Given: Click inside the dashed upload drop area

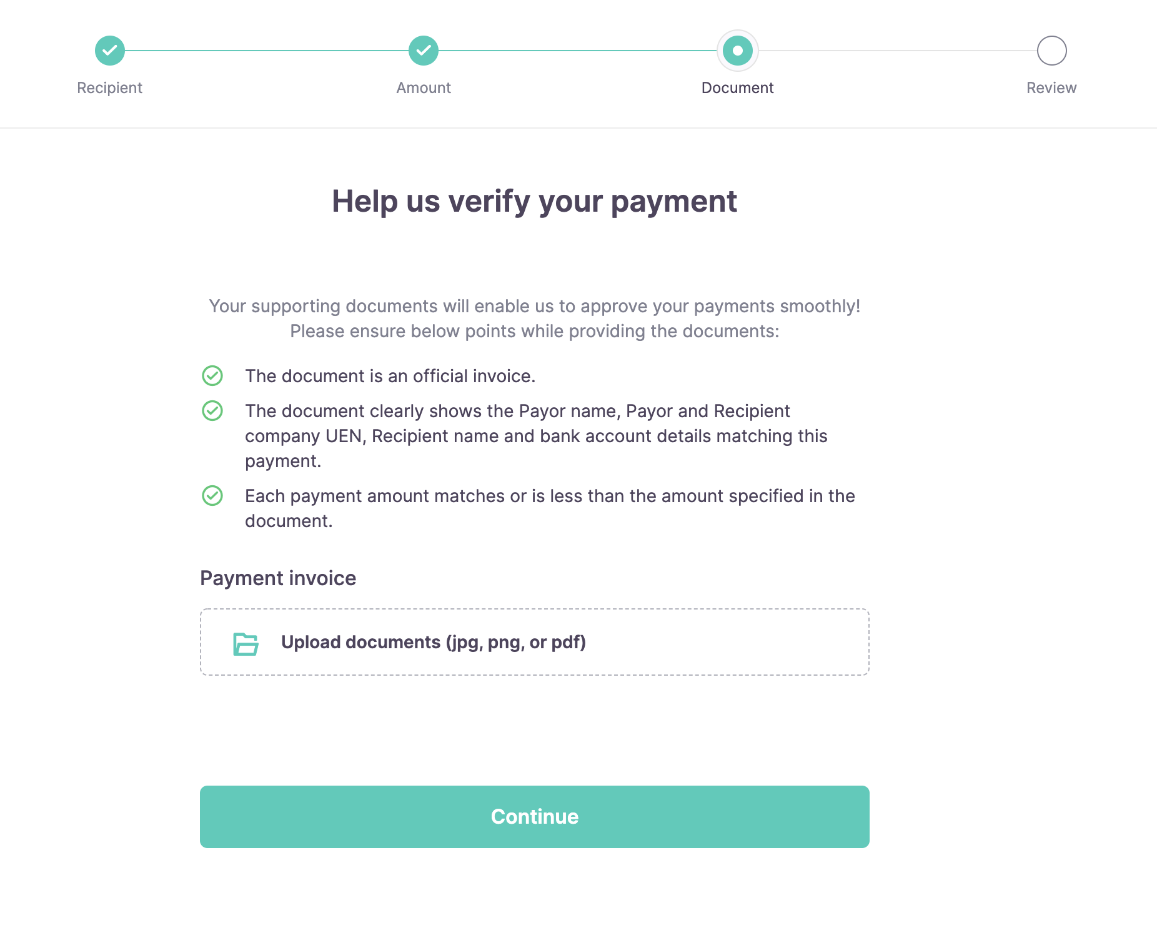Looking at the screenshot, I should 535,642.
